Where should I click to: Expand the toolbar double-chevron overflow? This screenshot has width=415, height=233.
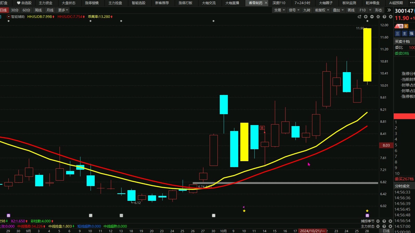tap(389, 10)
